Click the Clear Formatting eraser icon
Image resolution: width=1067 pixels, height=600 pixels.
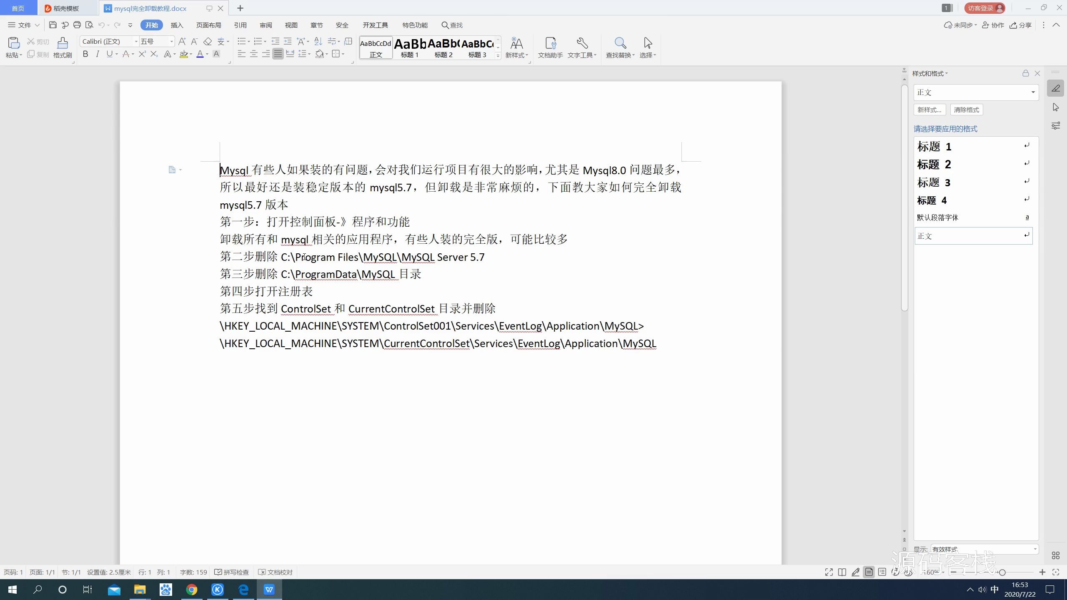click(208, 41)
